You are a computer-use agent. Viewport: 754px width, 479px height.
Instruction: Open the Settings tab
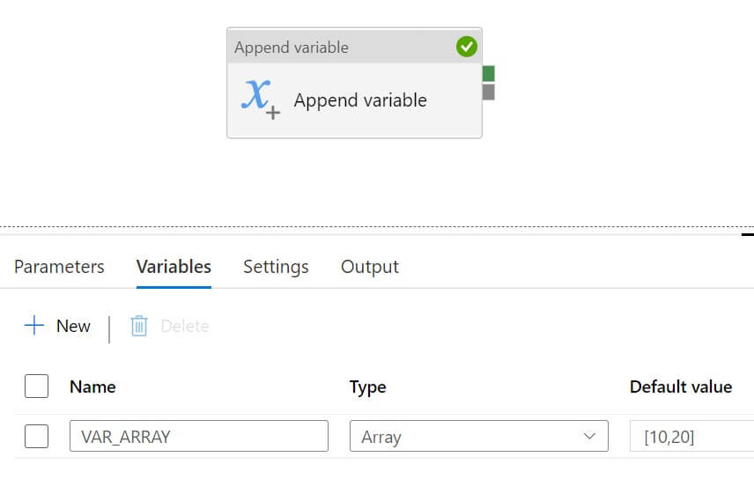[x=276, y=267]
